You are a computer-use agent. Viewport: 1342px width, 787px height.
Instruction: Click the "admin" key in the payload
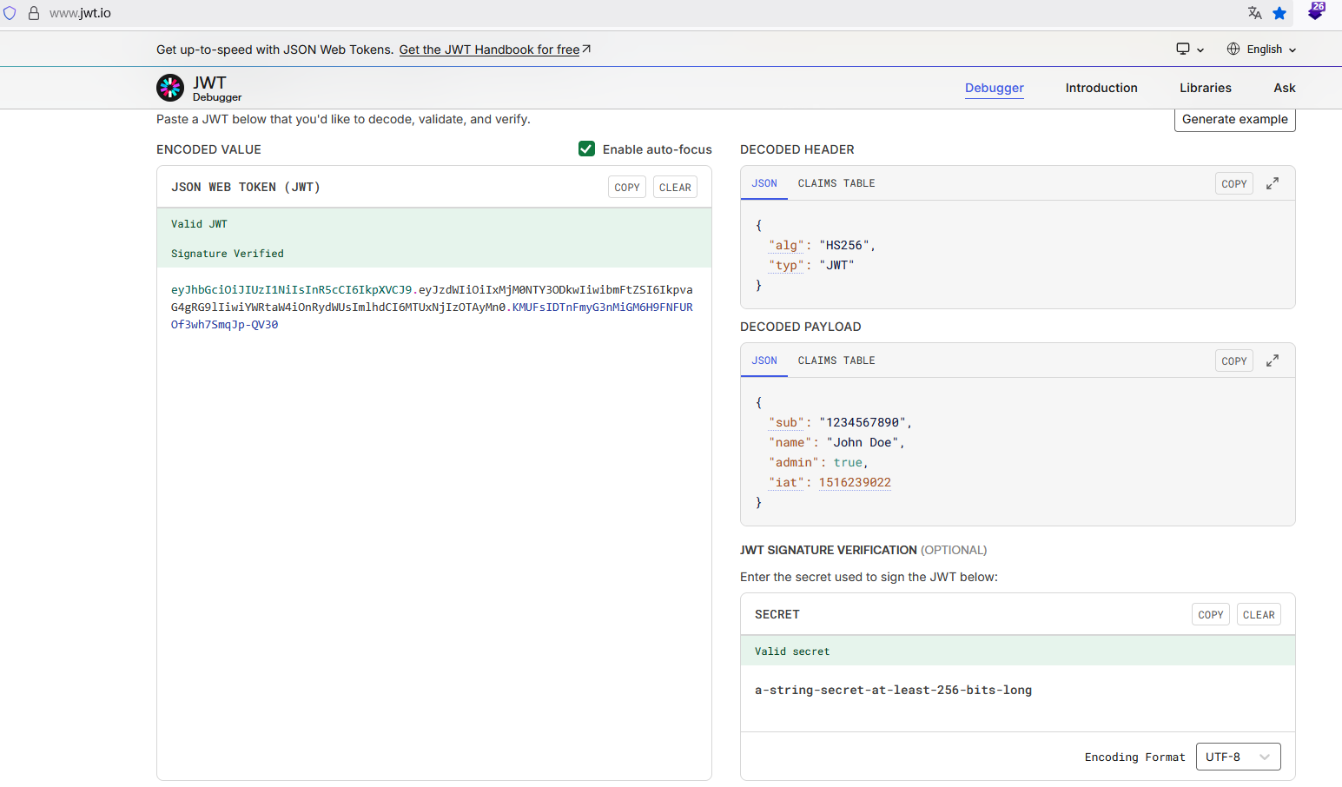794,462
